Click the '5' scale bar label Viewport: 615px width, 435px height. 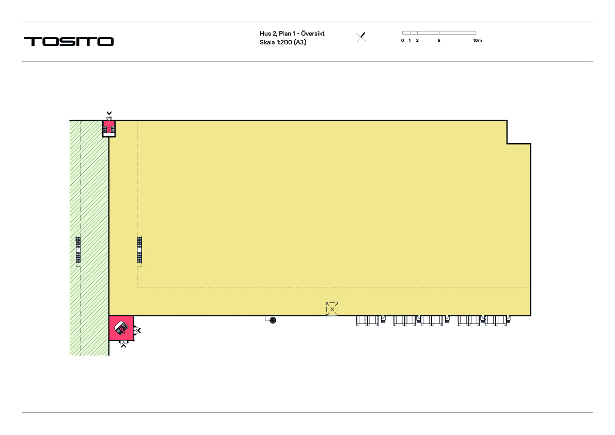439,40
